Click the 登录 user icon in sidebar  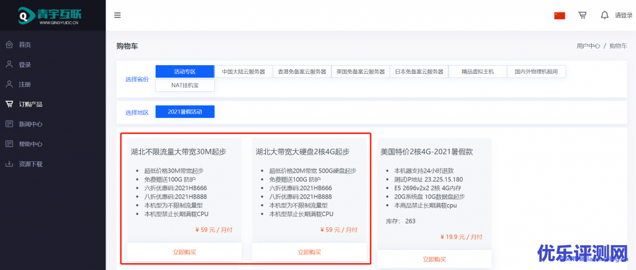tap(9, 65)
